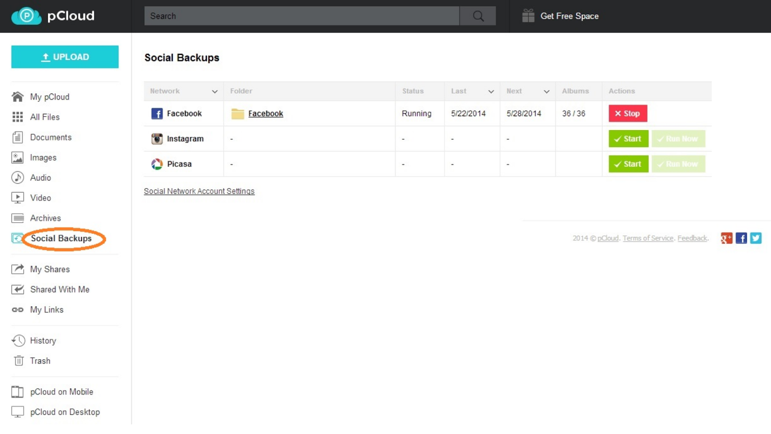Open Social Network Account Settings
This screenshot has width=771, height=434.
tap(199, 191)
